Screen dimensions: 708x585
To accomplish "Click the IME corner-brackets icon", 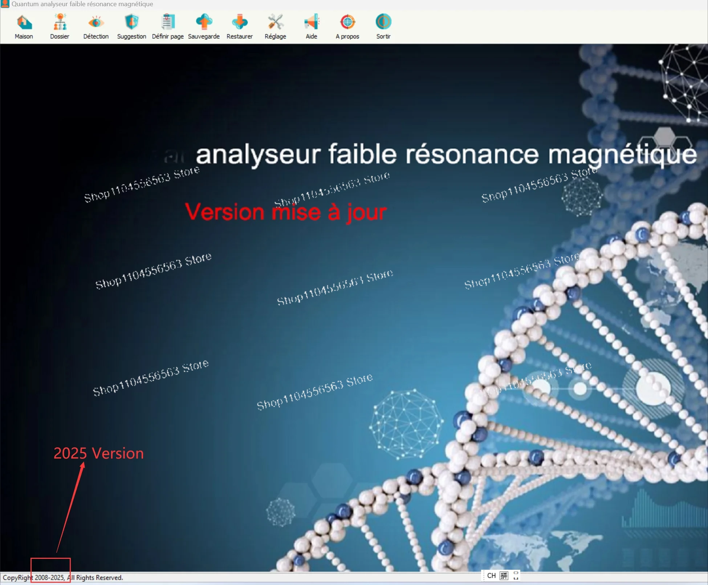I will click(x=516, y=576).
